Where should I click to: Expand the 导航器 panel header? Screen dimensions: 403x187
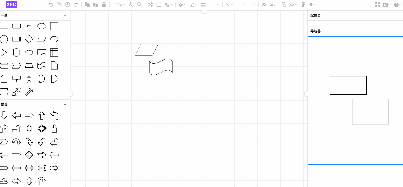[x=315, y=31]
